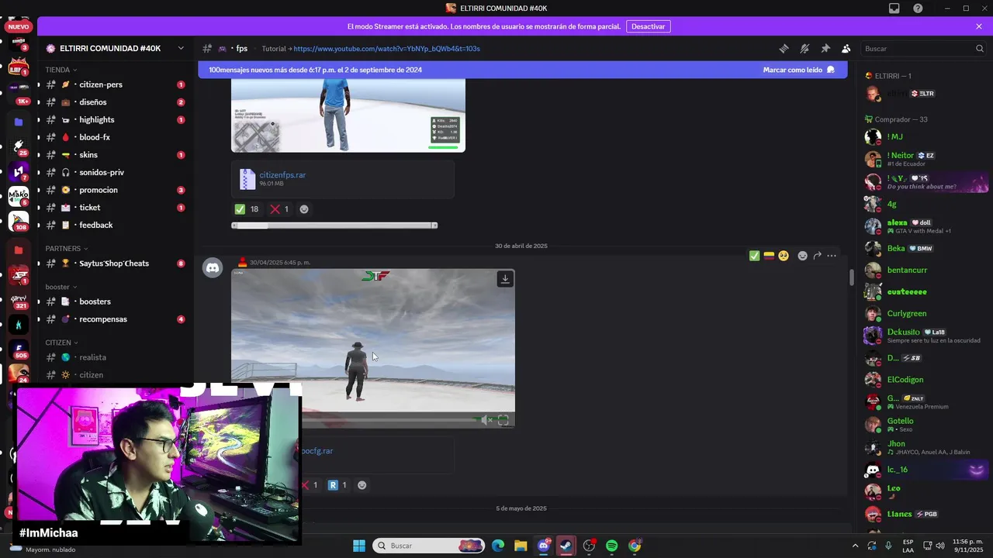
Task: Open Windows Start menu
Action: (x=359, y=546)
